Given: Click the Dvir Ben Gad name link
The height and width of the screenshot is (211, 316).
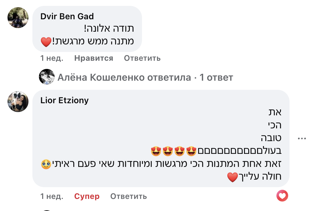Looking at the screenshot, I should click(67, 16).
